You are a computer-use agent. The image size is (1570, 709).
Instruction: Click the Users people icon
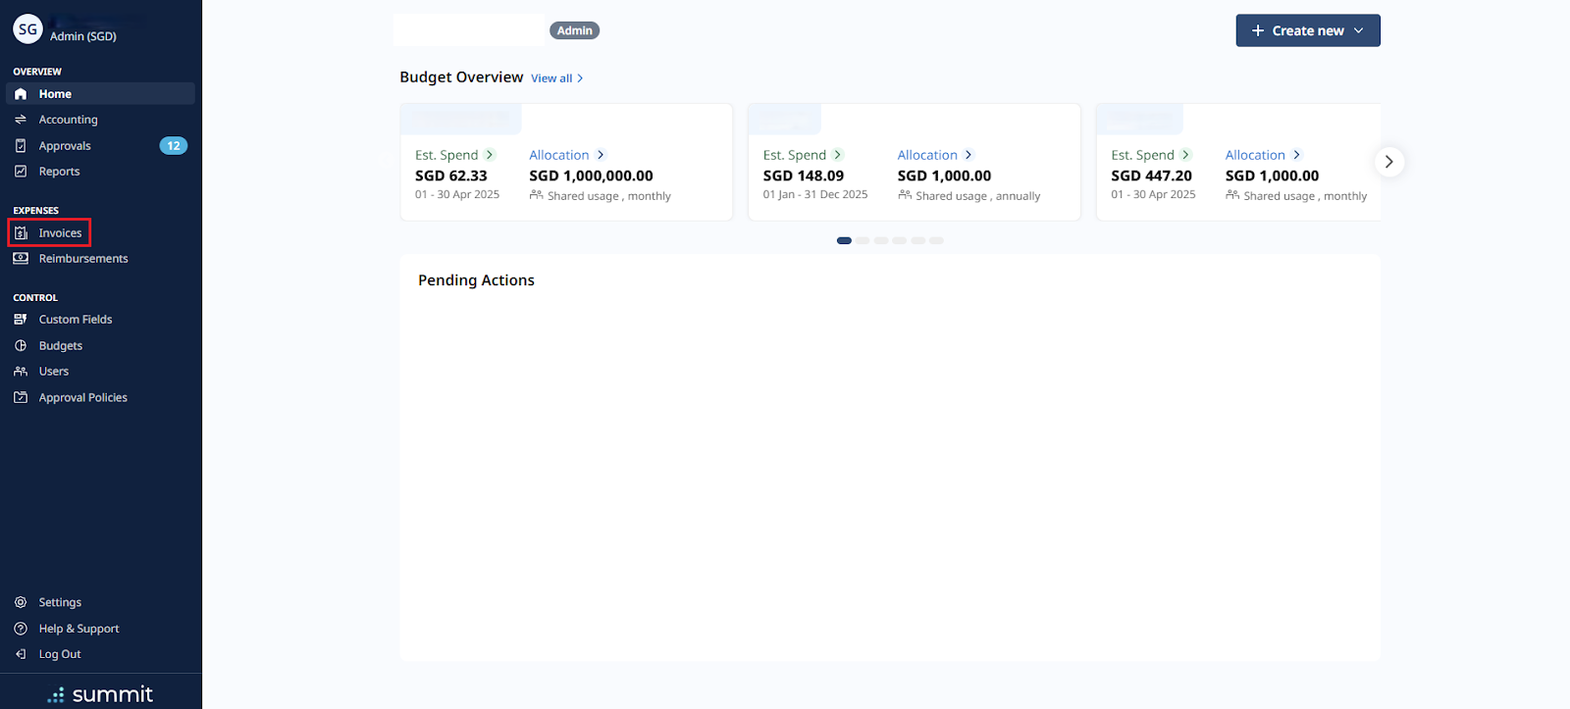[x=21, y=372]
